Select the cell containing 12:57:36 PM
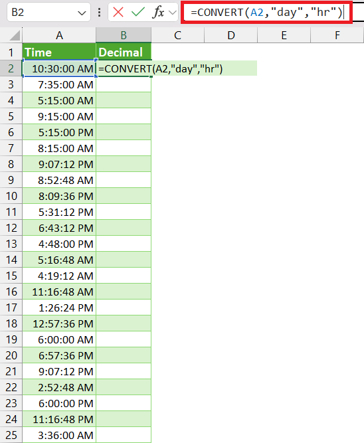364x443 pixels. pyautogui.click(x=59, y=323)
